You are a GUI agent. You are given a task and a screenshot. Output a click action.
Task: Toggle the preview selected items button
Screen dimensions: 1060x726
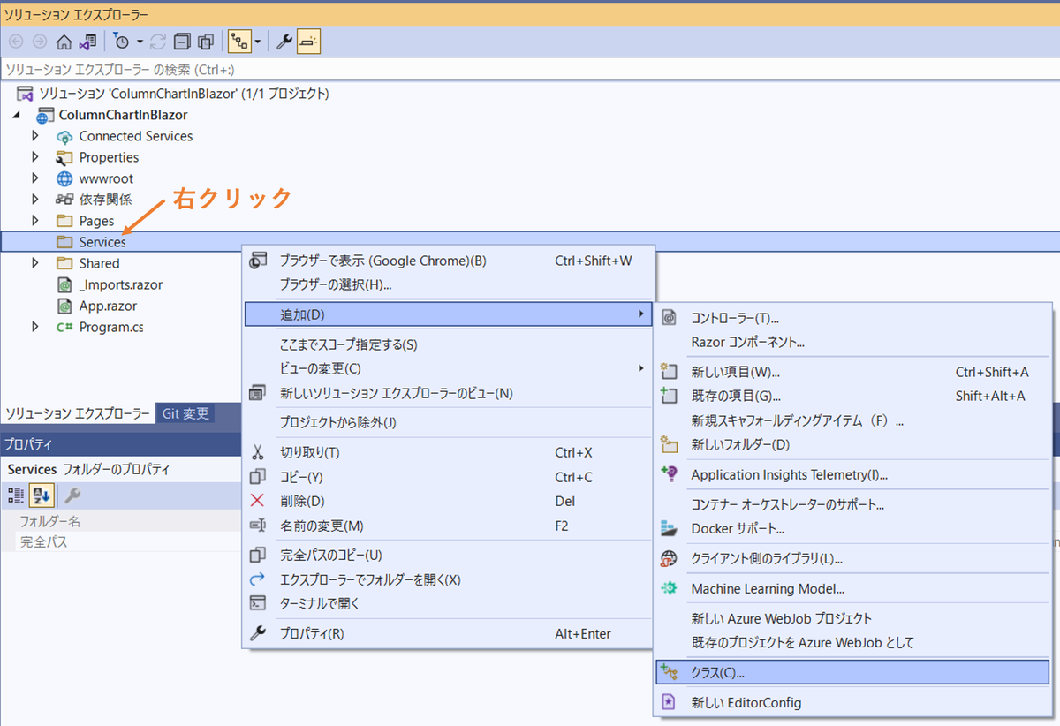tap(308, 42)
